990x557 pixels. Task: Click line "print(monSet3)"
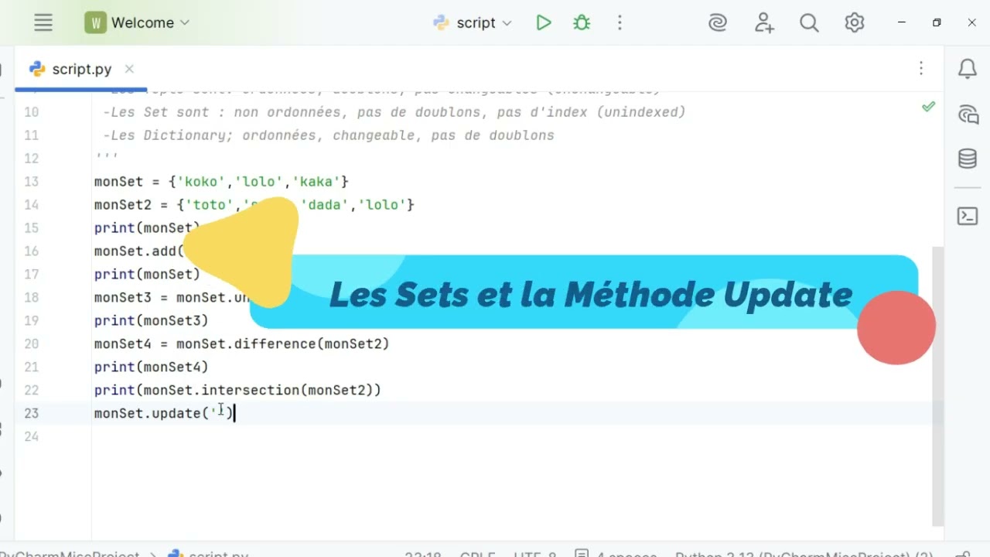click(x=152, y=320)
